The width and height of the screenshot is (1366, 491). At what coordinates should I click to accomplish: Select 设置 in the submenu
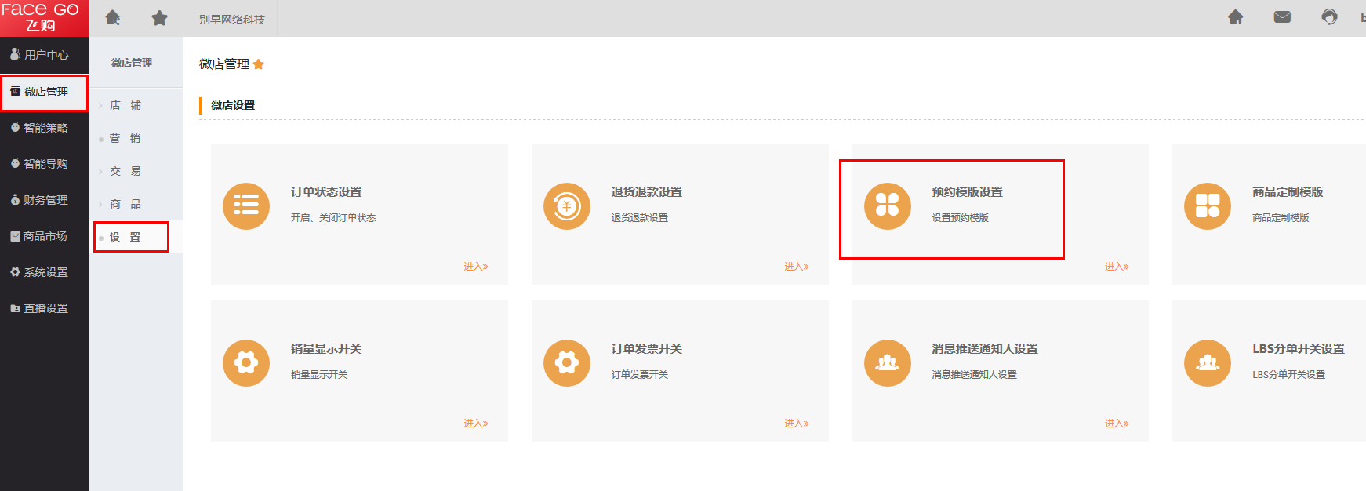tap(125, 237)
